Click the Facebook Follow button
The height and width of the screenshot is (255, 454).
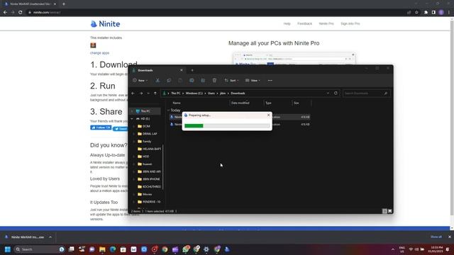tap(101, 127)
